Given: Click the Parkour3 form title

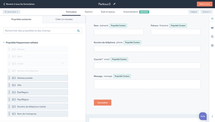Looking at the screenshot, I should click(x=104, y=4).
